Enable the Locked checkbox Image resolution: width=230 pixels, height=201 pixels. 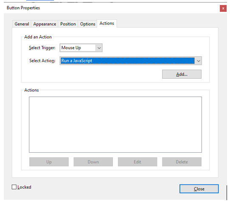[x=14, y=187]
